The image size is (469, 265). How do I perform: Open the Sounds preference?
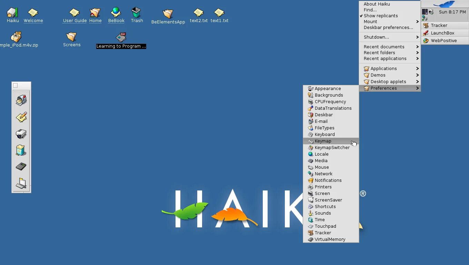(331, 213)
